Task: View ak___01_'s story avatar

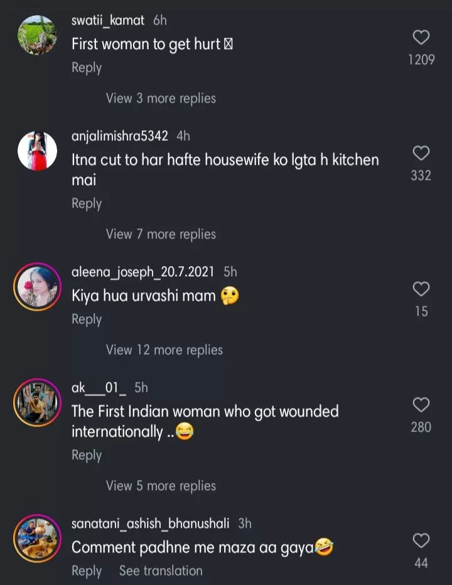Action: coord(37,403)
